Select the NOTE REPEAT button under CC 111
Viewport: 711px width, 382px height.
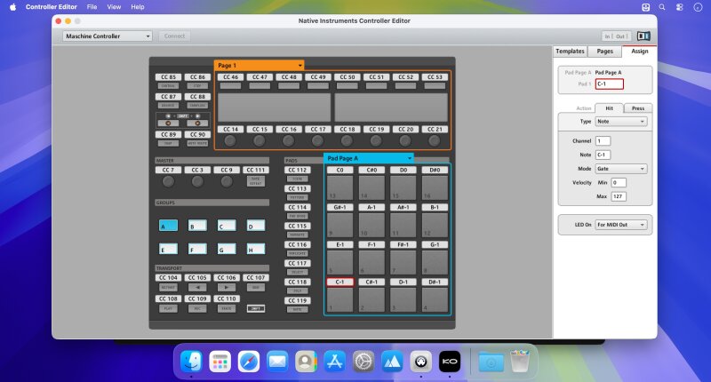click(256, 181)
